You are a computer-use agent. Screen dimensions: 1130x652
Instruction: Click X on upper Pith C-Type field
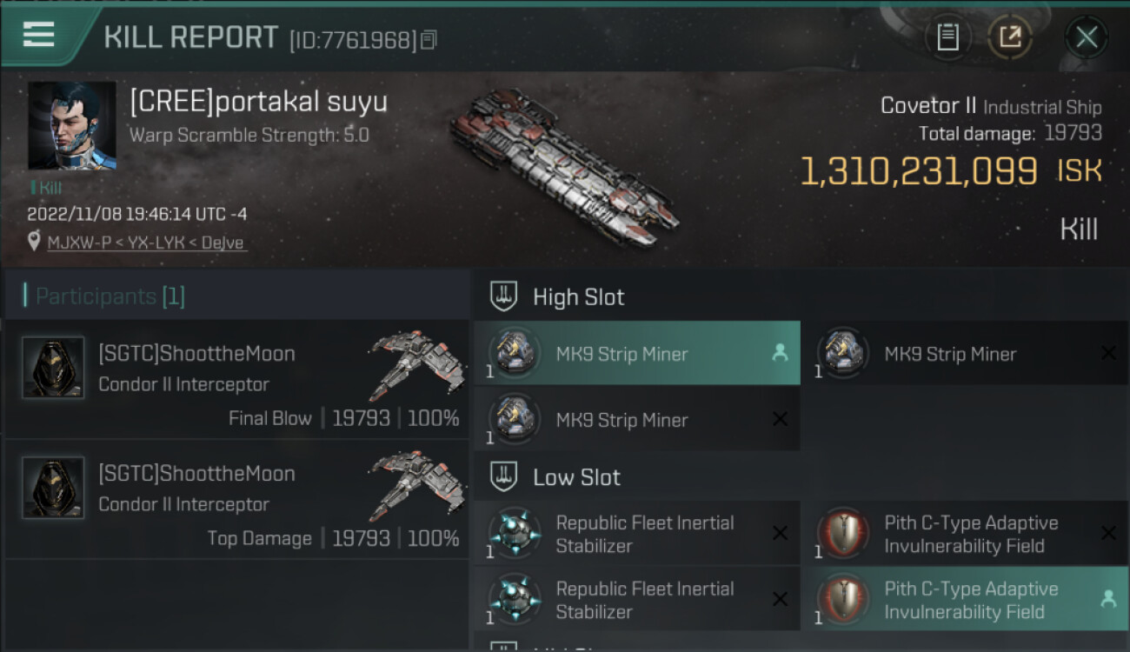(x=1108, y=533)
